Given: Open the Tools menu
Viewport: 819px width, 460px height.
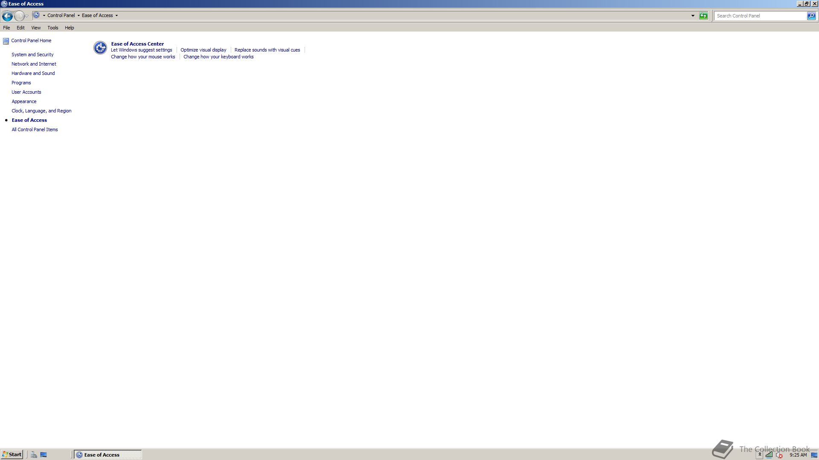Looking at the screenshot, I should [x=53, y=28].
